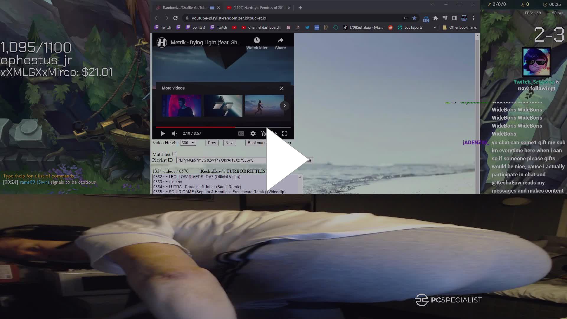Viewport: 567px width, 319px height.
Task: Enable the Multi-list checkbox
Action: pos(174,154)
